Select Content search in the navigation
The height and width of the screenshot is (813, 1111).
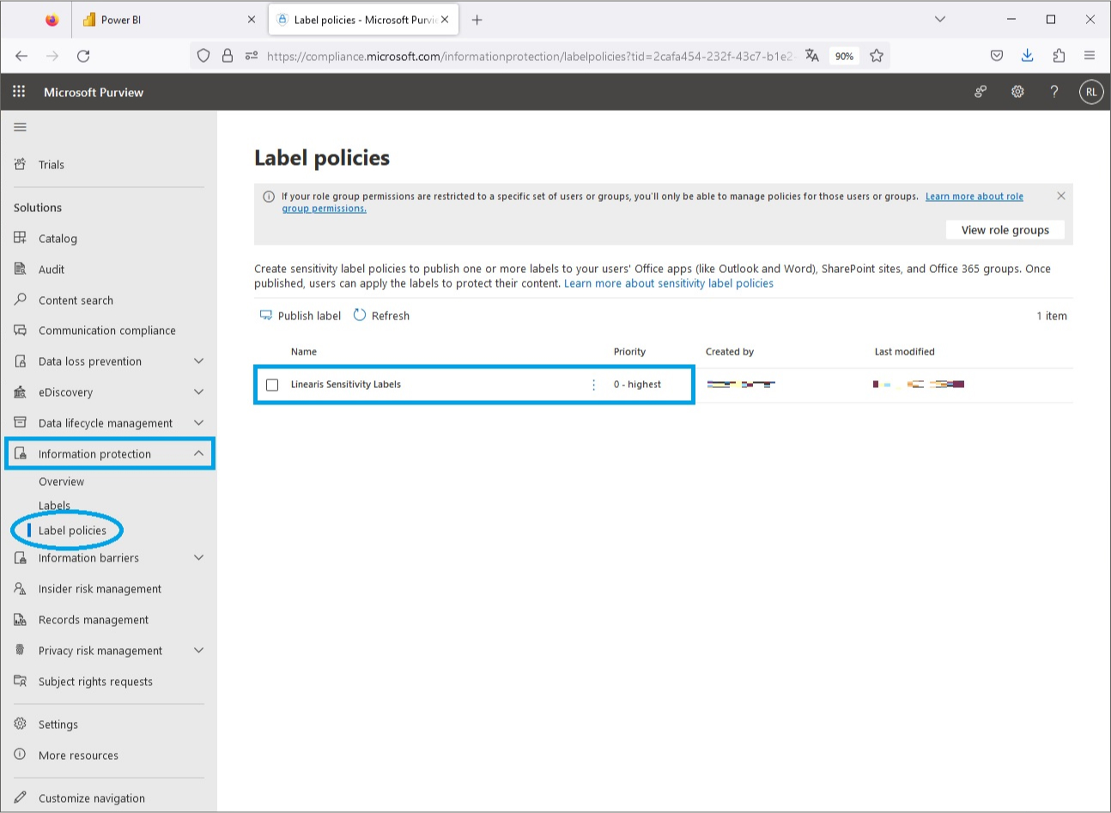click(75, 300)
